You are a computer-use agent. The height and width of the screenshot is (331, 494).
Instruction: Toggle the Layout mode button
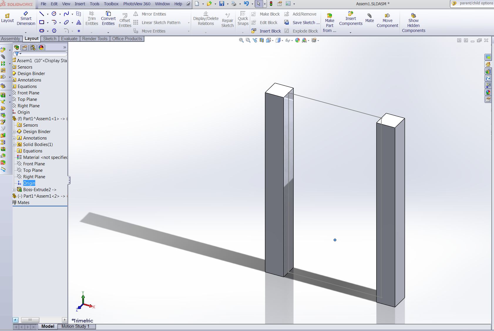pos(7,18)
